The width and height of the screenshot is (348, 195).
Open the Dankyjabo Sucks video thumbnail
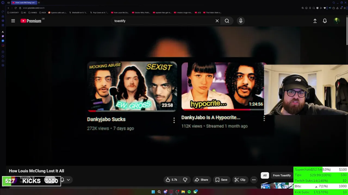click(x=132, y=87)
